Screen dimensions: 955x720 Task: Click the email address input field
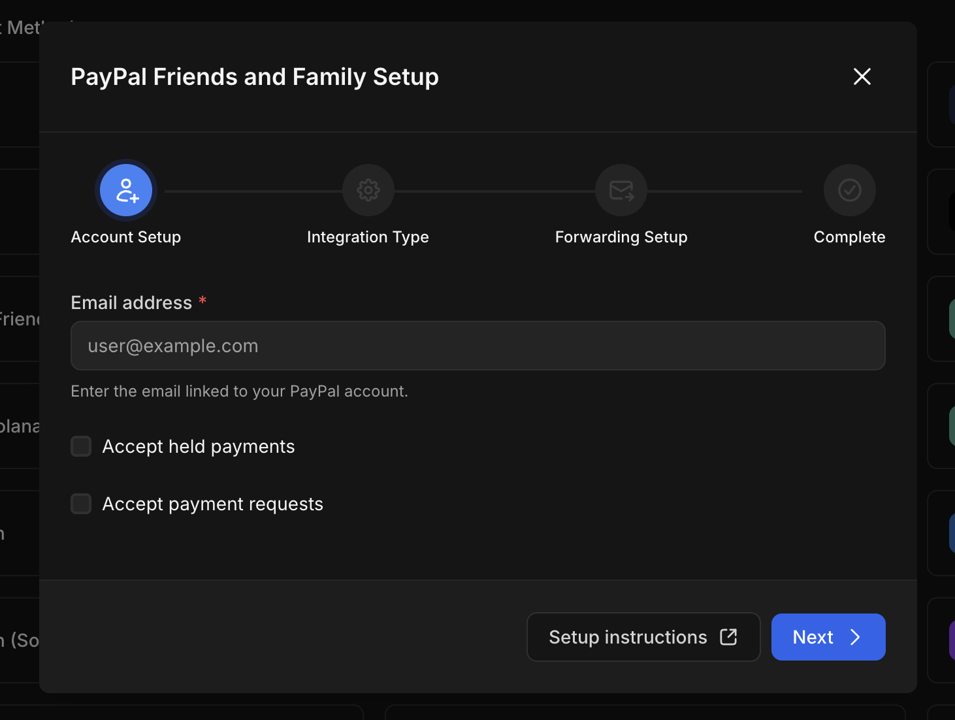477,346
